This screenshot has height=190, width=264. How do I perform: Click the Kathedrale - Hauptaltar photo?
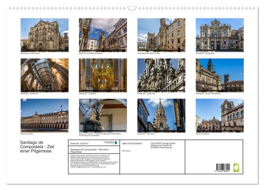coord(103,75)
